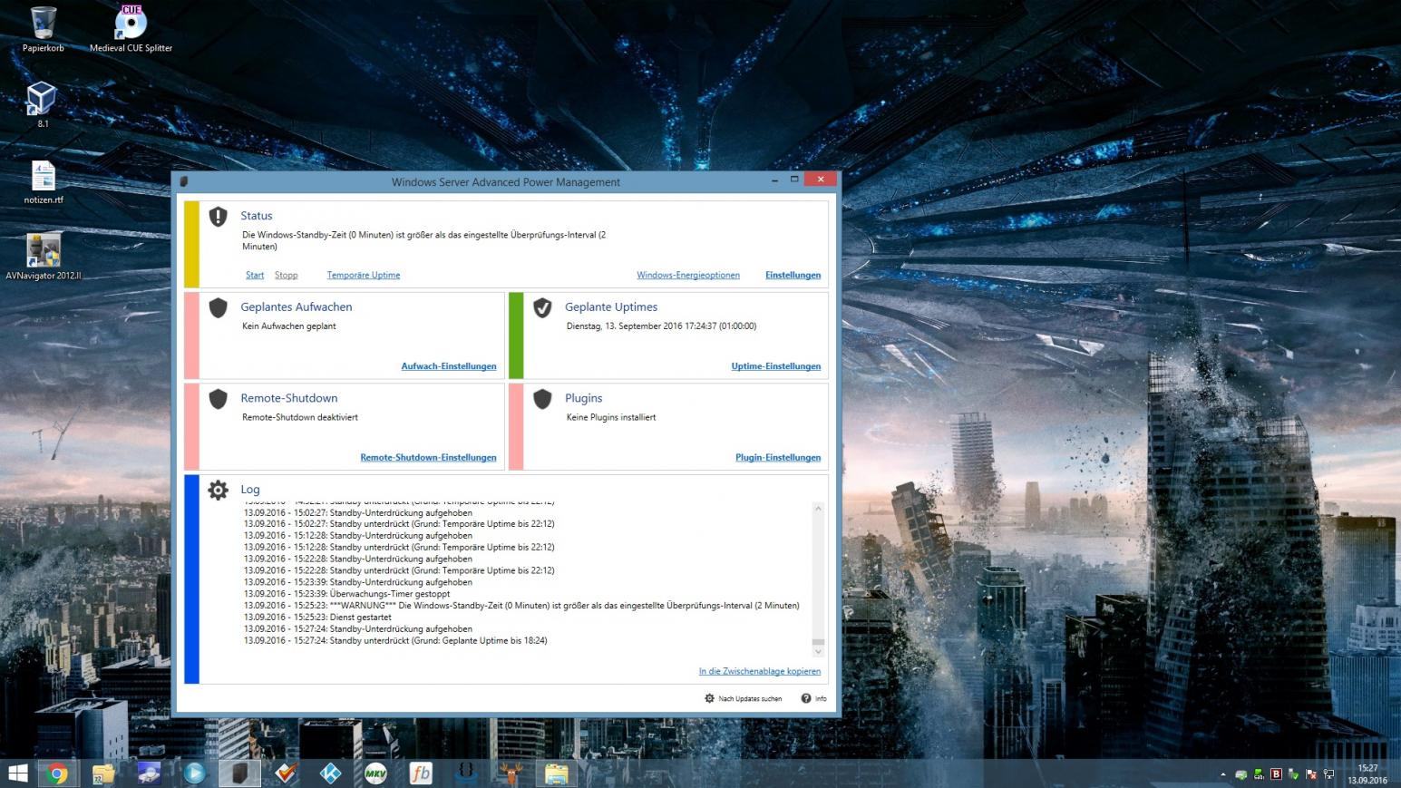1401x788 pixels.
Task: Click the Info question mark icon
Action: [806, 698]
